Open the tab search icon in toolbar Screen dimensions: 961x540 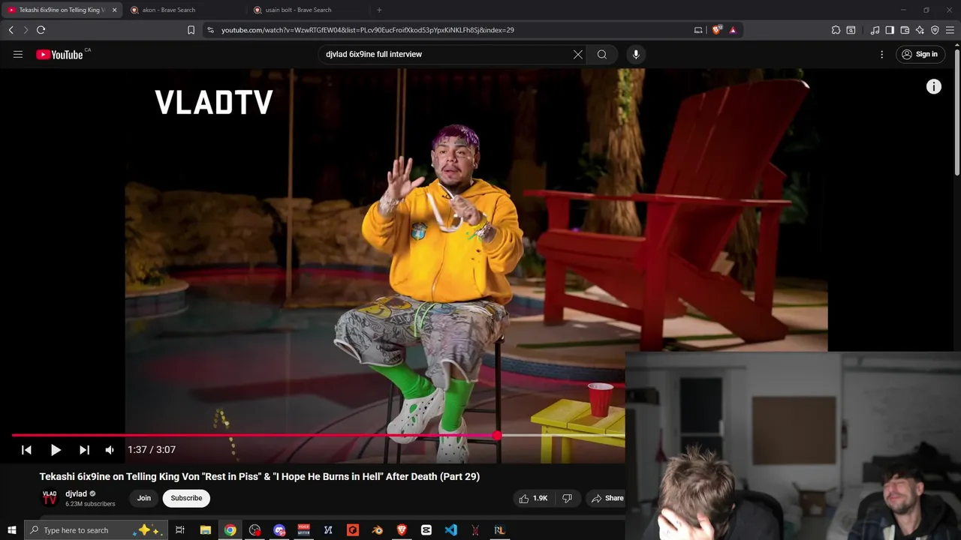point(851,30)
